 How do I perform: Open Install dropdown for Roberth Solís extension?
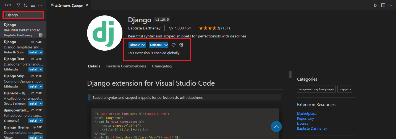pos(41,52)
